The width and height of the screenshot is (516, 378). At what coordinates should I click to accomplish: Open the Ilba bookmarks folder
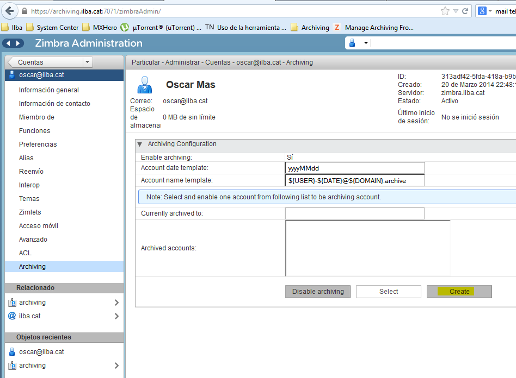coord(12,28)
